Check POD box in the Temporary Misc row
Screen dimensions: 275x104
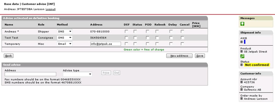[147, 44]
